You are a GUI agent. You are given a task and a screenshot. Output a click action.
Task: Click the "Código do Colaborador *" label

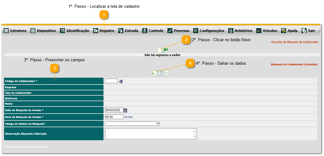21,81
